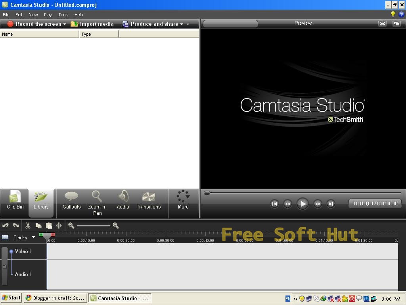
Task: Open the More tools dropdown
Action: tap(183, 200)
